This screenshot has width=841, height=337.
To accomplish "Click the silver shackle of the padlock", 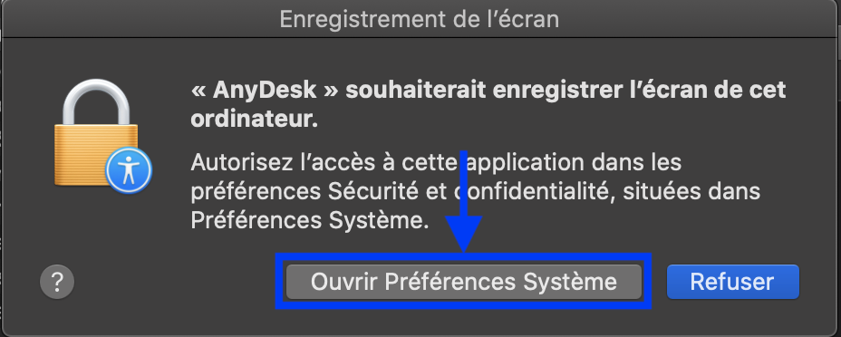I will 97,101.
